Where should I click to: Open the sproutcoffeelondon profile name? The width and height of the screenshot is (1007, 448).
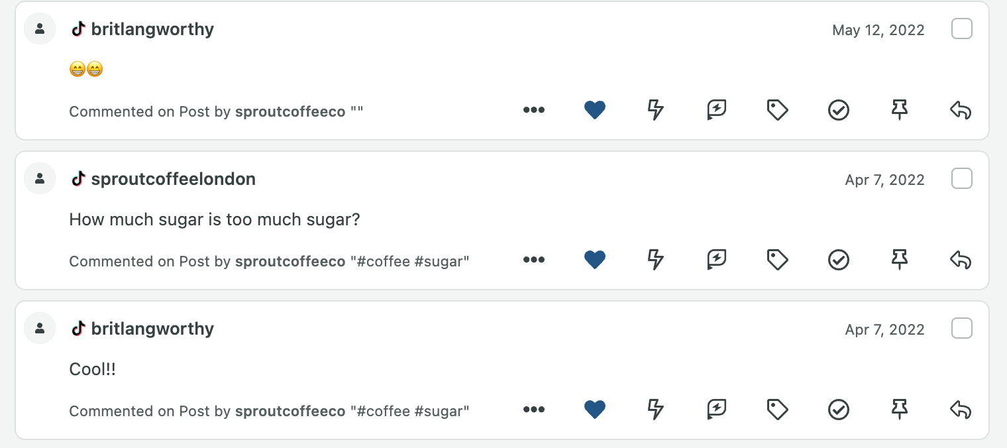[174, 179]
